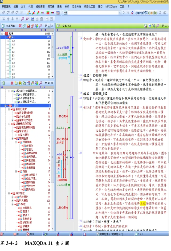The width and height of the screenshot is (171, 251).
Task: Click color filter icon in document list panel
Action: pos(36,26)
